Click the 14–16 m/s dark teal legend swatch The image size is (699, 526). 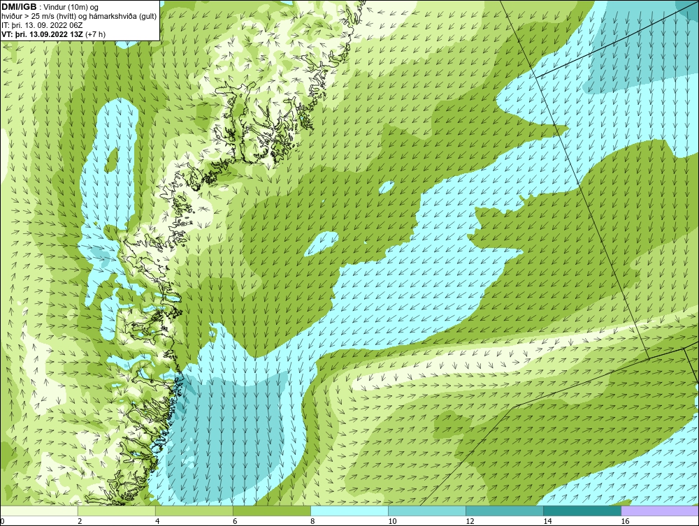[x=582, y=511]
